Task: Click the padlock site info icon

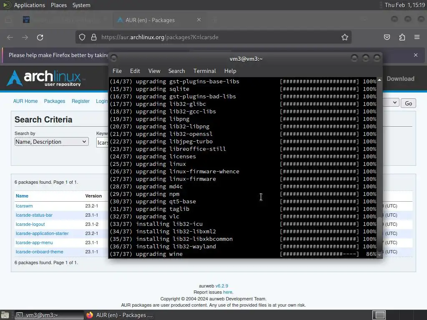Action: (94, 37)
